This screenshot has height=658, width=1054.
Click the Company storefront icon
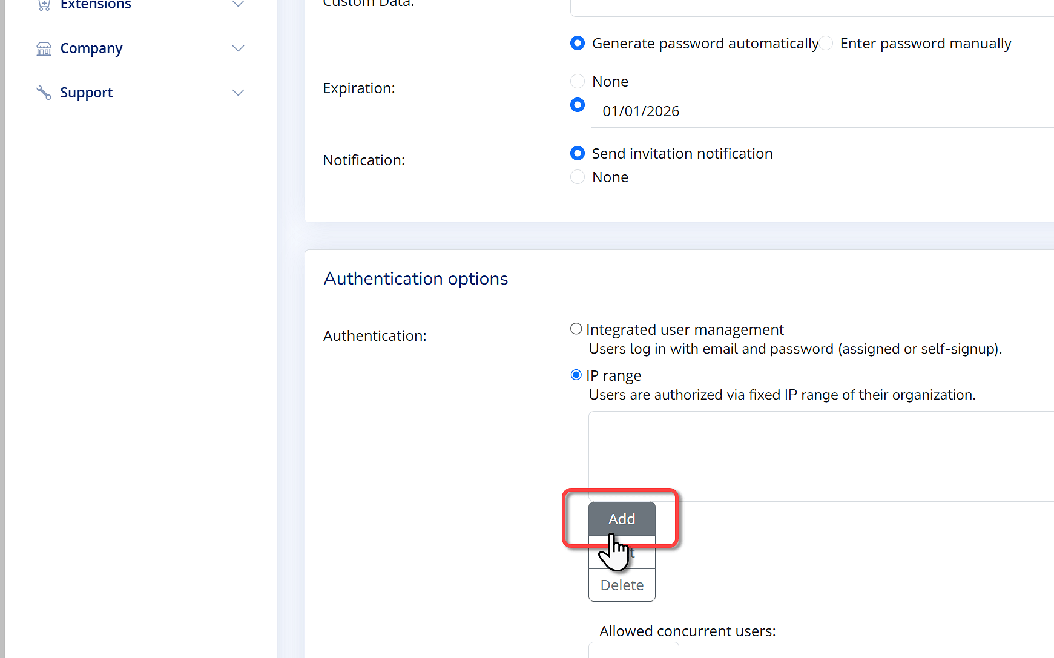pyautogui.click(x=44, y=48)
